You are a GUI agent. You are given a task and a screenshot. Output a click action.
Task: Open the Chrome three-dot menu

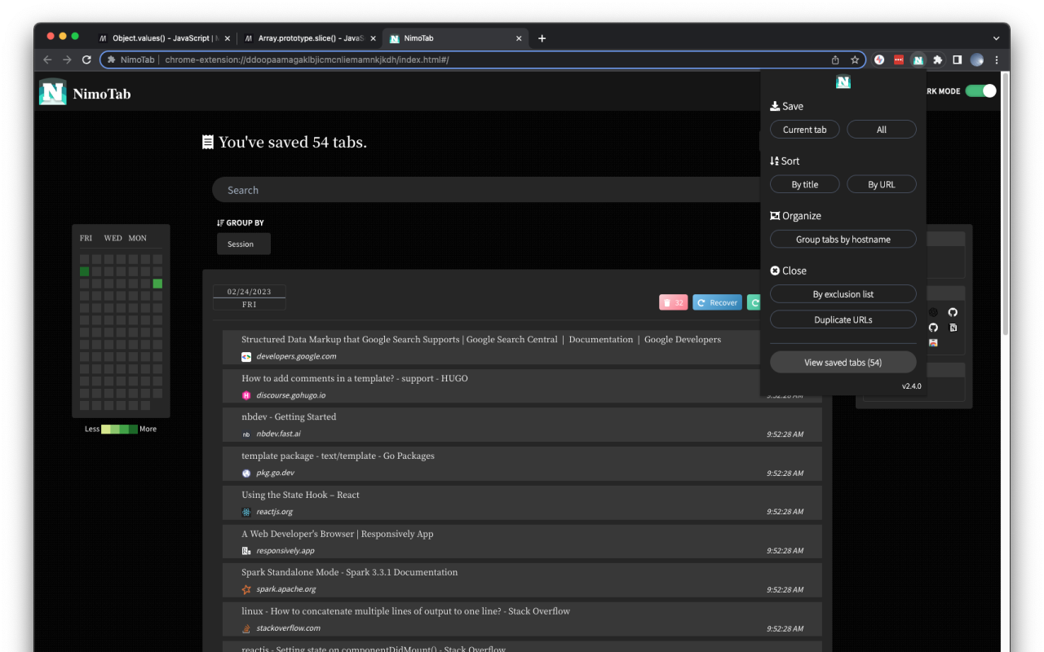(x=997, y=59)
